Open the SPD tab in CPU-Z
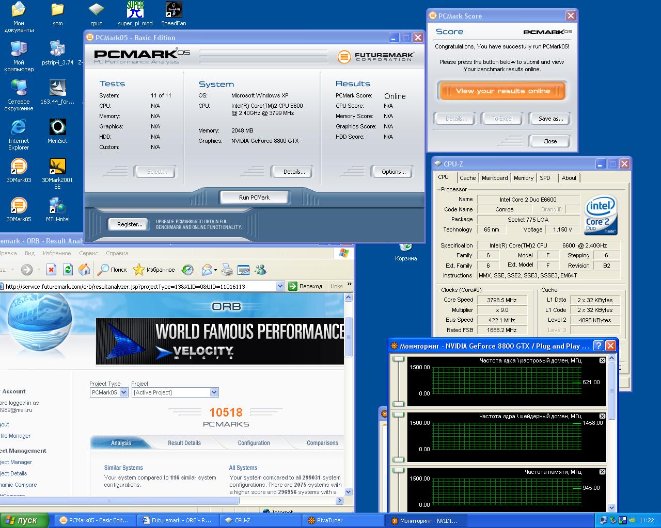 pos(545,178)
